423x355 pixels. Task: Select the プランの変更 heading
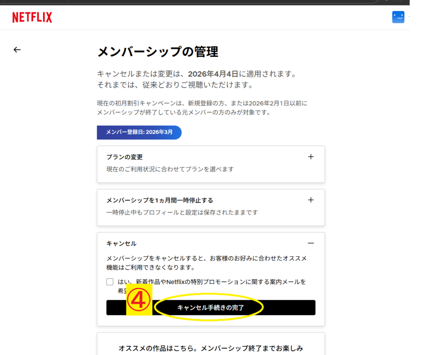124,157
